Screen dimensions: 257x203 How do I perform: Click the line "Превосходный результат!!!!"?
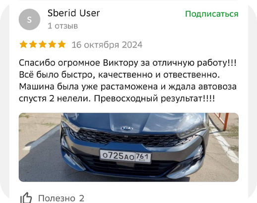click(x=154, y=98)
